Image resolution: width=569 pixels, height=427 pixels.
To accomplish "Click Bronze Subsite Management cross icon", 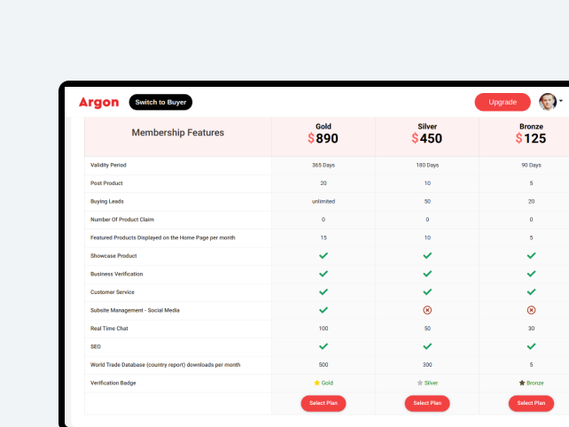I will point(531,310).
